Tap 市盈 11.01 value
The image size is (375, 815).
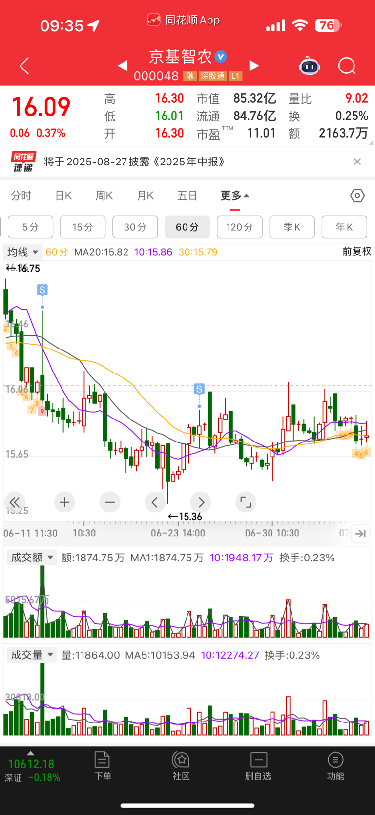tap(261, 133)
